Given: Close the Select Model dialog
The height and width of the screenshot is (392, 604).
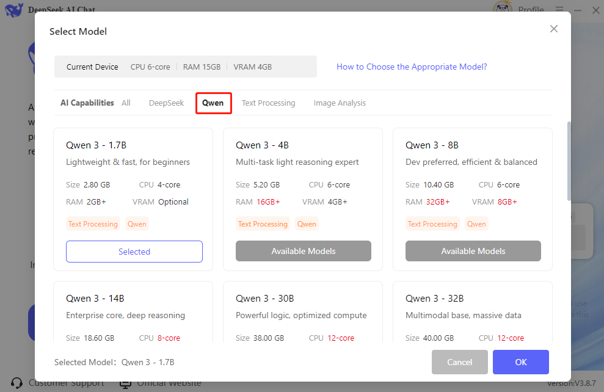Looking at the screenshot, I should tap(553, 29).
